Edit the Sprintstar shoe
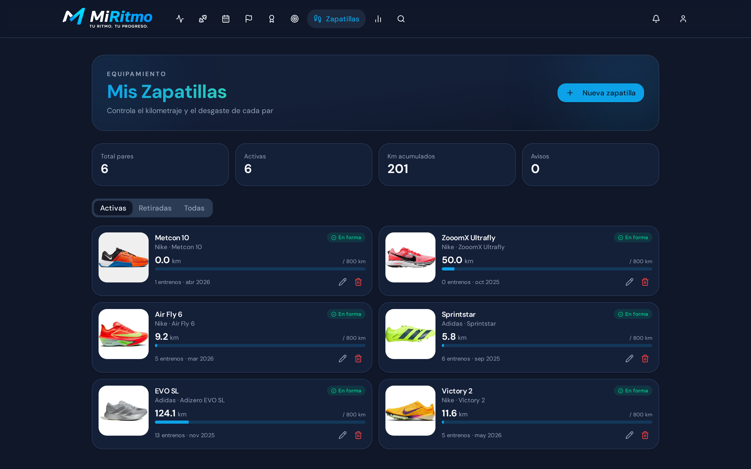The width and height of the screenshot is (751, 469). click(629, 359)
